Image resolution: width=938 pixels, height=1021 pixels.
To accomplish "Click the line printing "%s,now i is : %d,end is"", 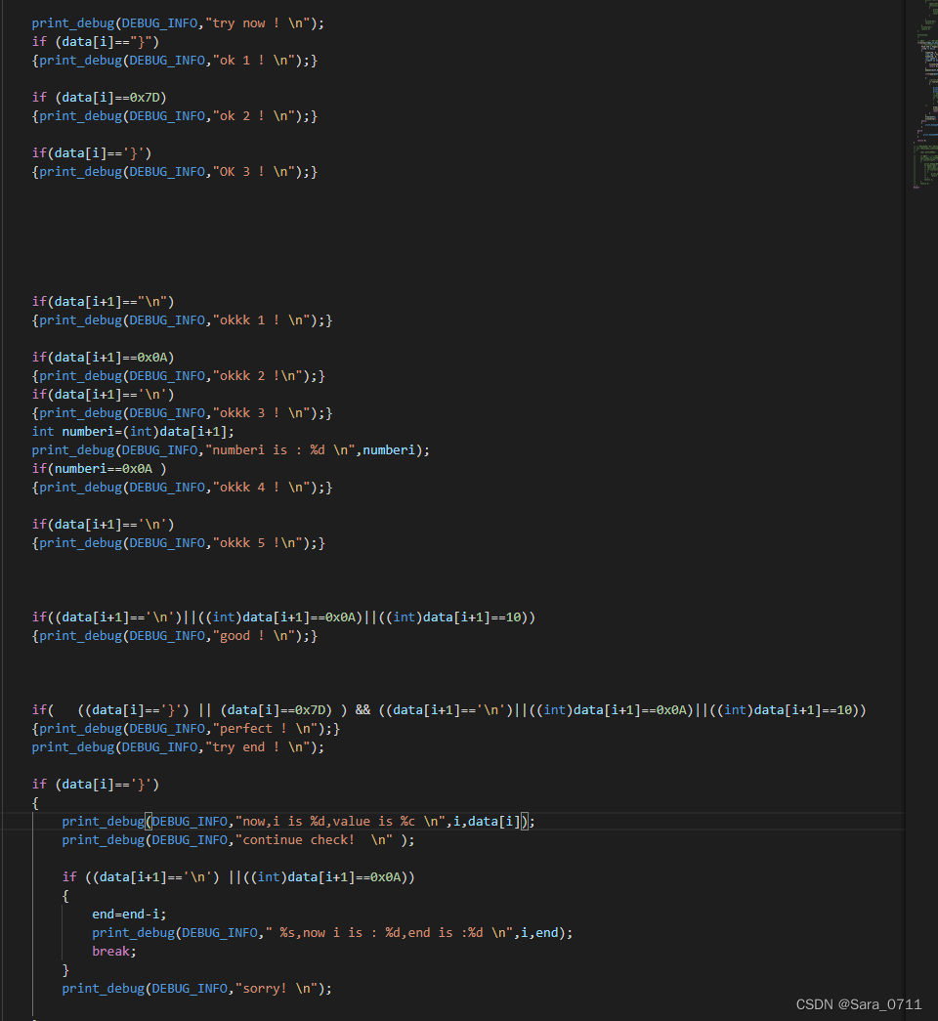I will pyautogui.click(x=332, y=933).
